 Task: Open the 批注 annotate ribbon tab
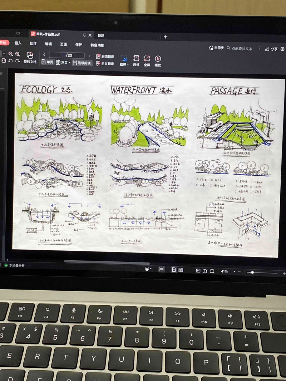[x=33, y=44]
